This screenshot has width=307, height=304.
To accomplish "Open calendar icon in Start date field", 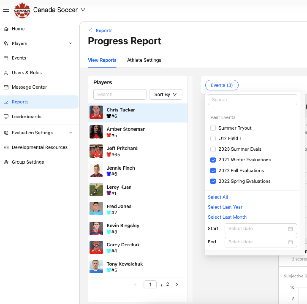I will tap(290, 229).
